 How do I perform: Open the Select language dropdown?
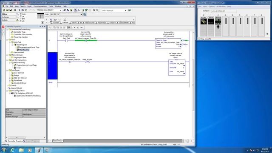coord(126,10)
